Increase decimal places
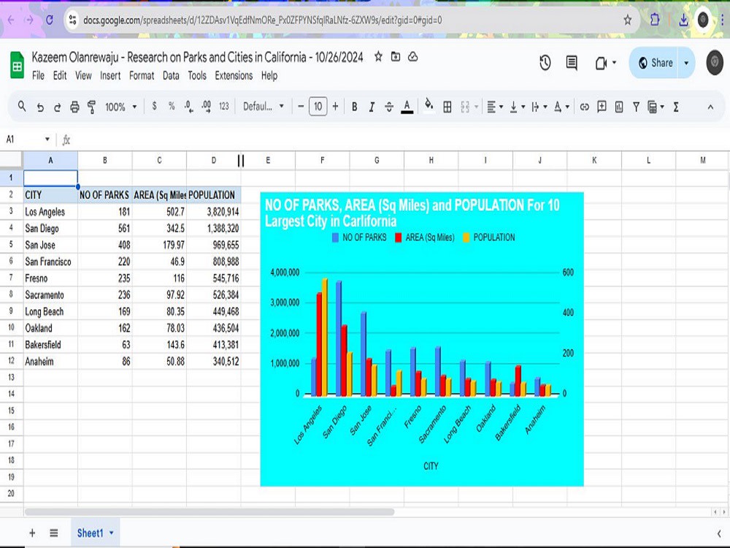 [207, 107]
